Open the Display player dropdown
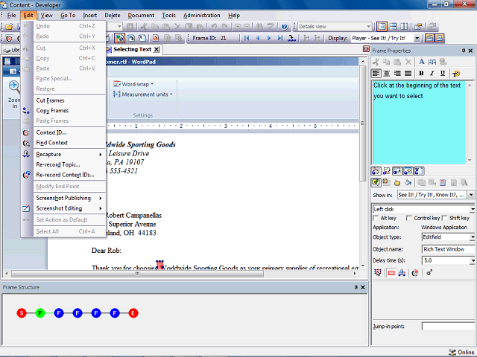This screenshot has height=357, width=477. [417, 38]
